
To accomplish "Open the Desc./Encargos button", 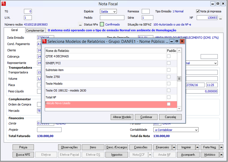I will (117, 147).
